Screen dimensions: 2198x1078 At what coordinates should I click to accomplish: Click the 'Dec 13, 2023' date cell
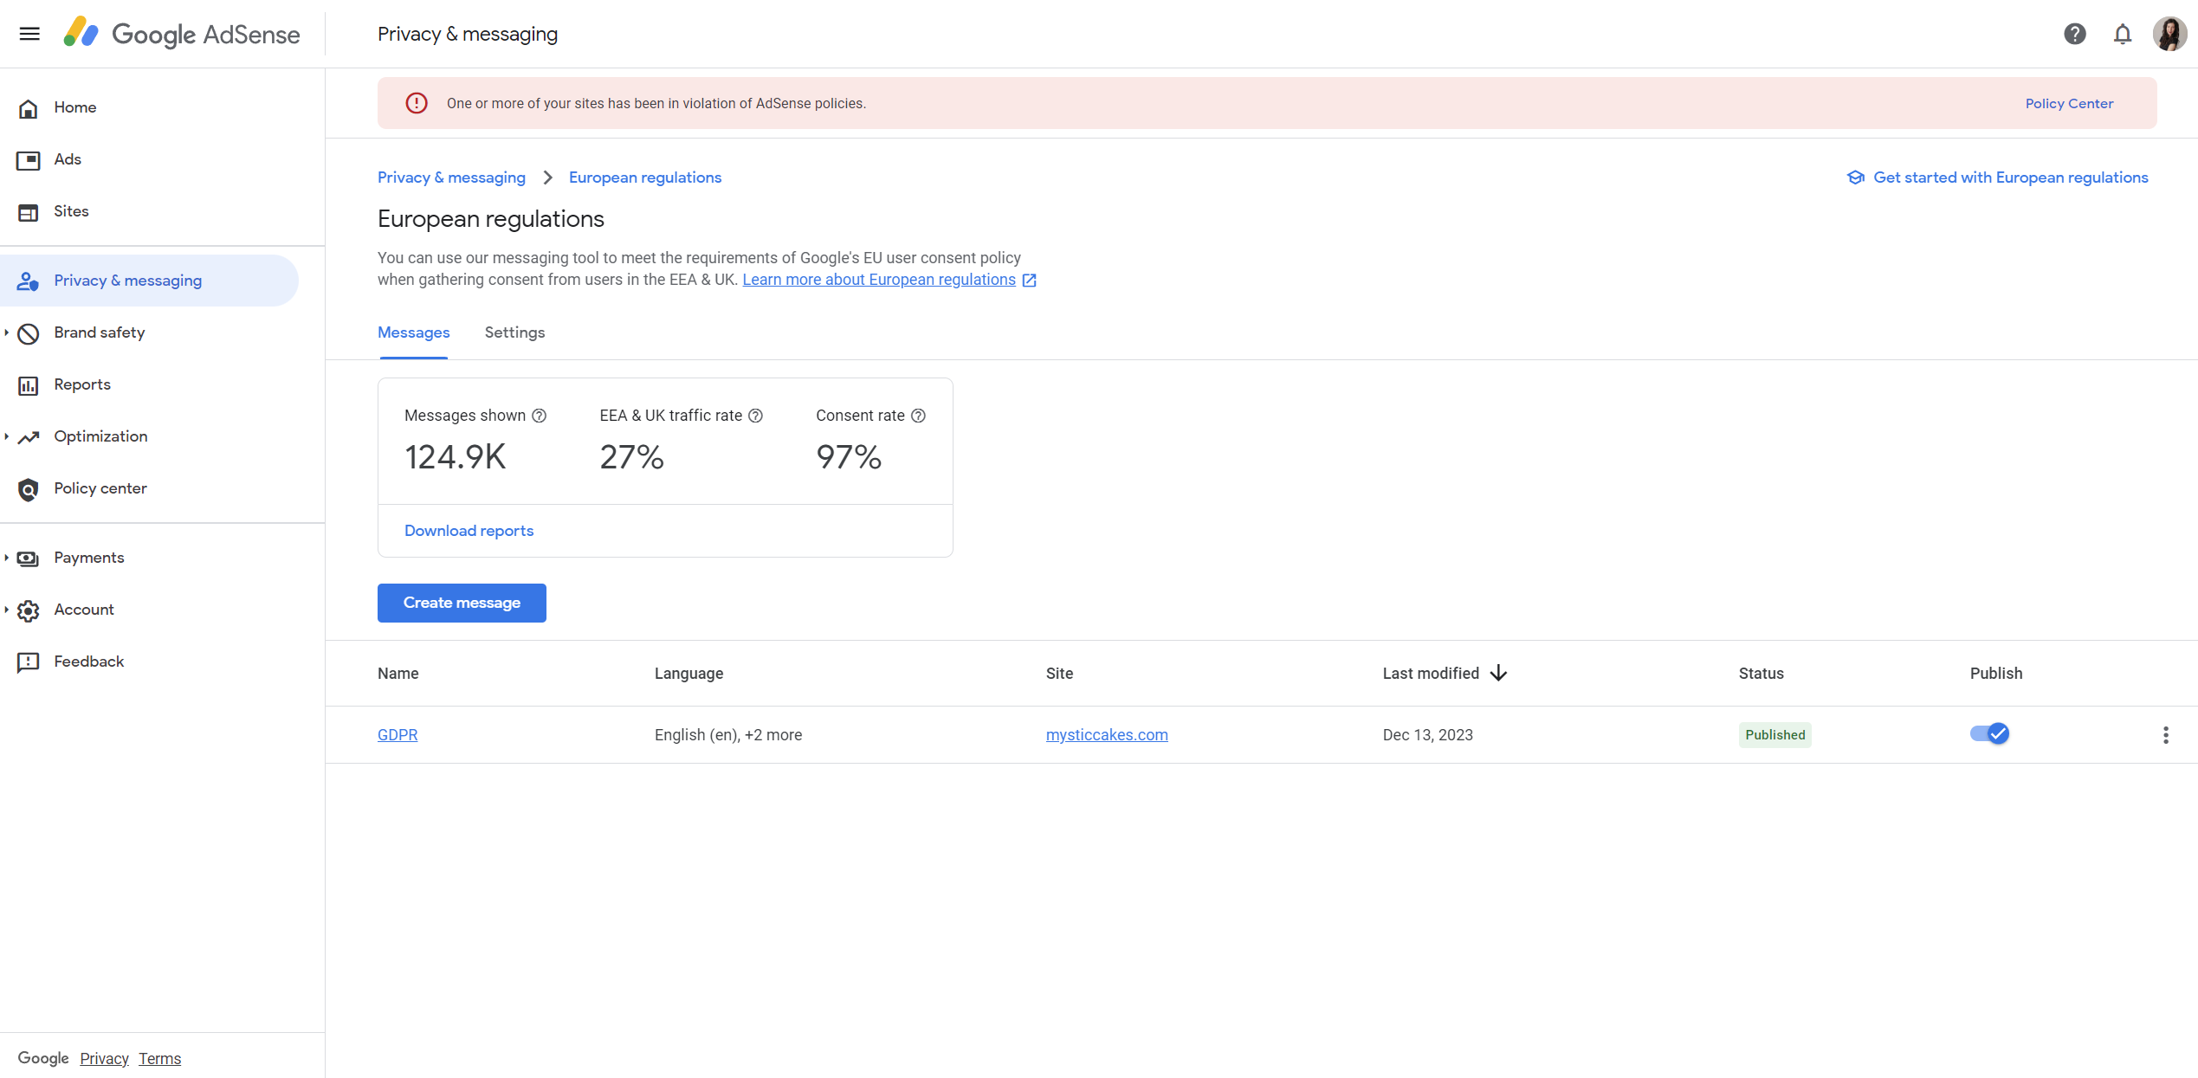tap(1428, 735)
